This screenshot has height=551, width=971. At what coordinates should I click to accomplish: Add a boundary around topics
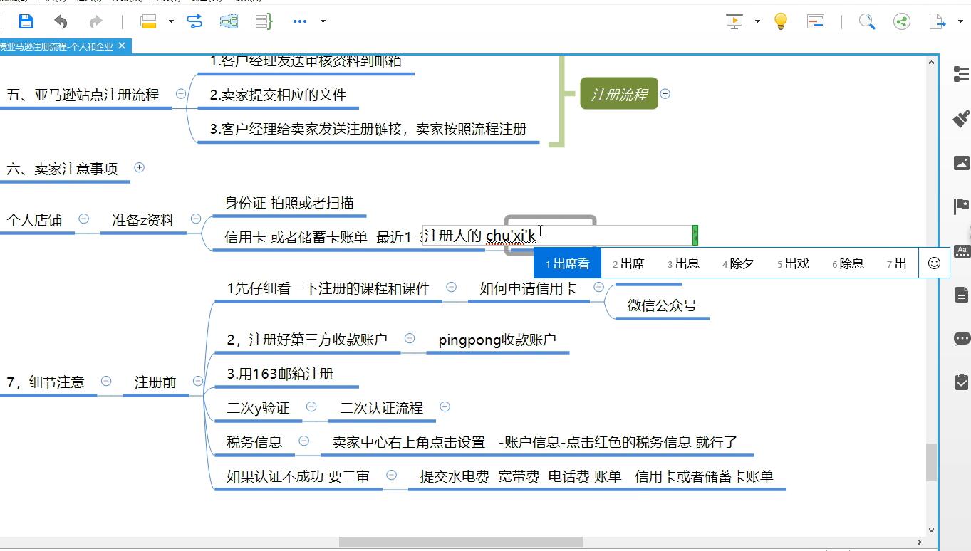229,21
